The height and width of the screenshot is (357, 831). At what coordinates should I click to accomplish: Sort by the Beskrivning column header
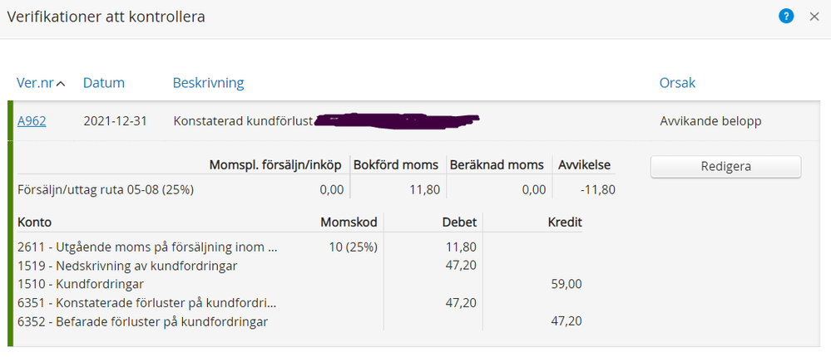pos(208,83)
